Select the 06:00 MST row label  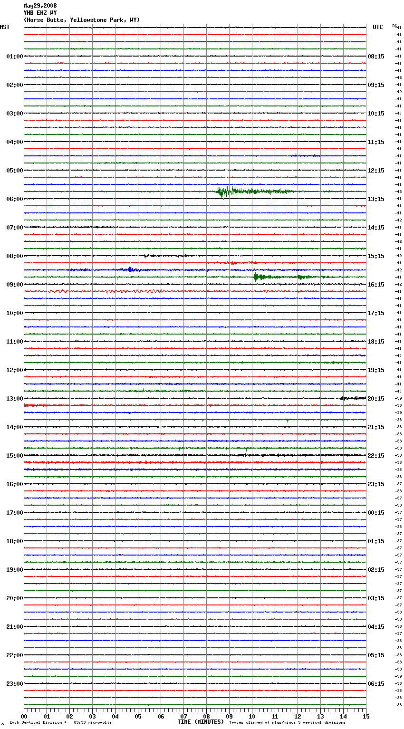15,199
